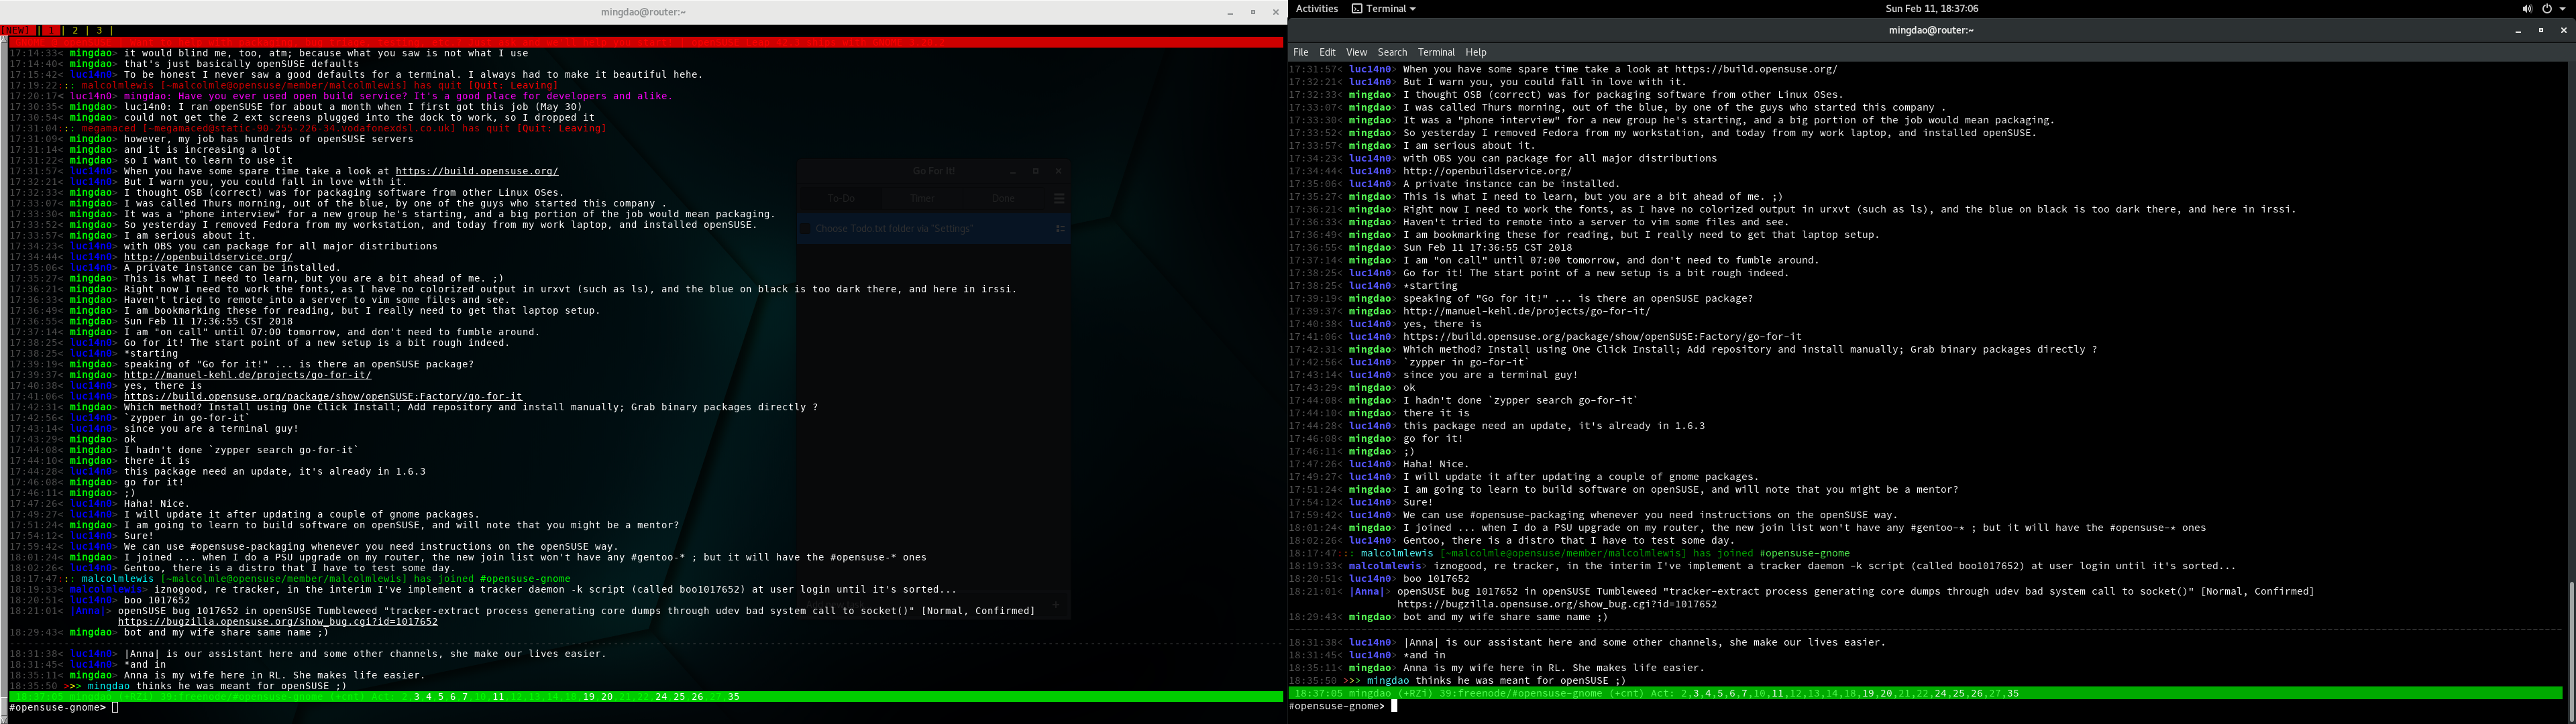Click the power icon in the system tray
The width and height of the screenshot is (2576, 724).
point(2547,8)
